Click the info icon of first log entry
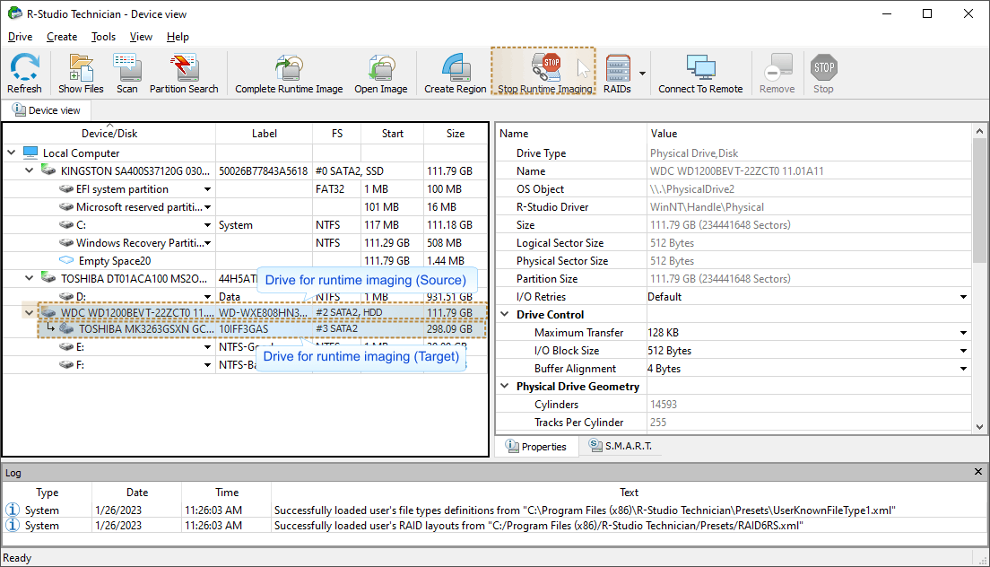This screenshot has height=567, width=990. pos(12,510)
